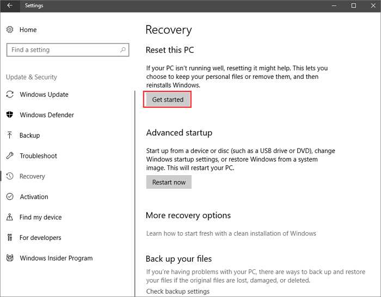Viewport: 381px width, 297px height.
Task: Click the Activation checkmark circle icon
Action: (x=10, y=197)
